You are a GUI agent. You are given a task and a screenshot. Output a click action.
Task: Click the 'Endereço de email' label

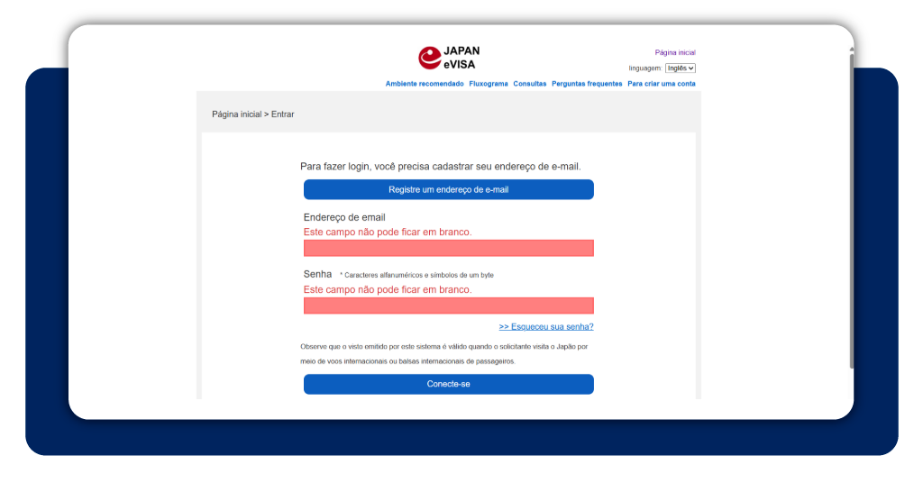pos(344,217)
